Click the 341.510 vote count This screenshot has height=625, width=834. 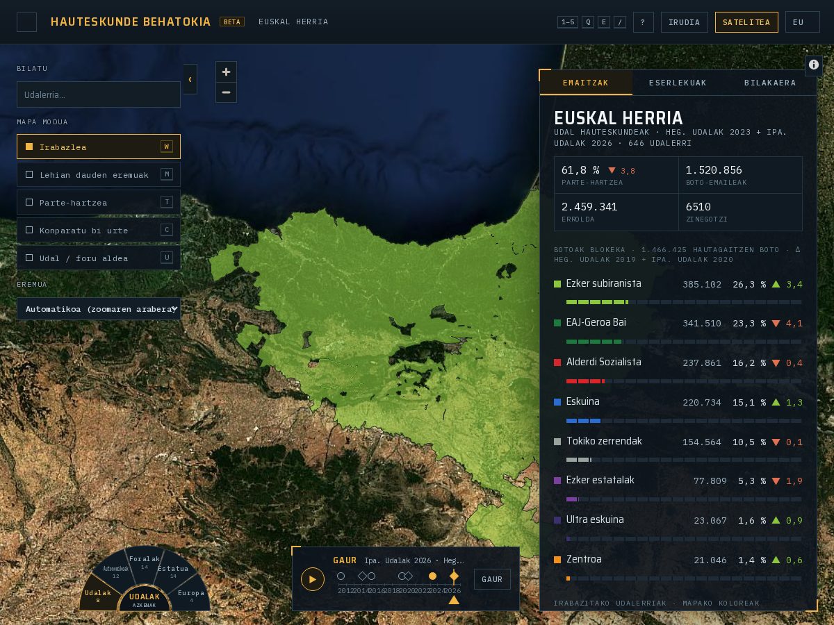click(702, 324)
